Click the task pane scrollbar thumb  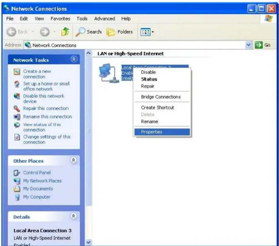(88, 131)
